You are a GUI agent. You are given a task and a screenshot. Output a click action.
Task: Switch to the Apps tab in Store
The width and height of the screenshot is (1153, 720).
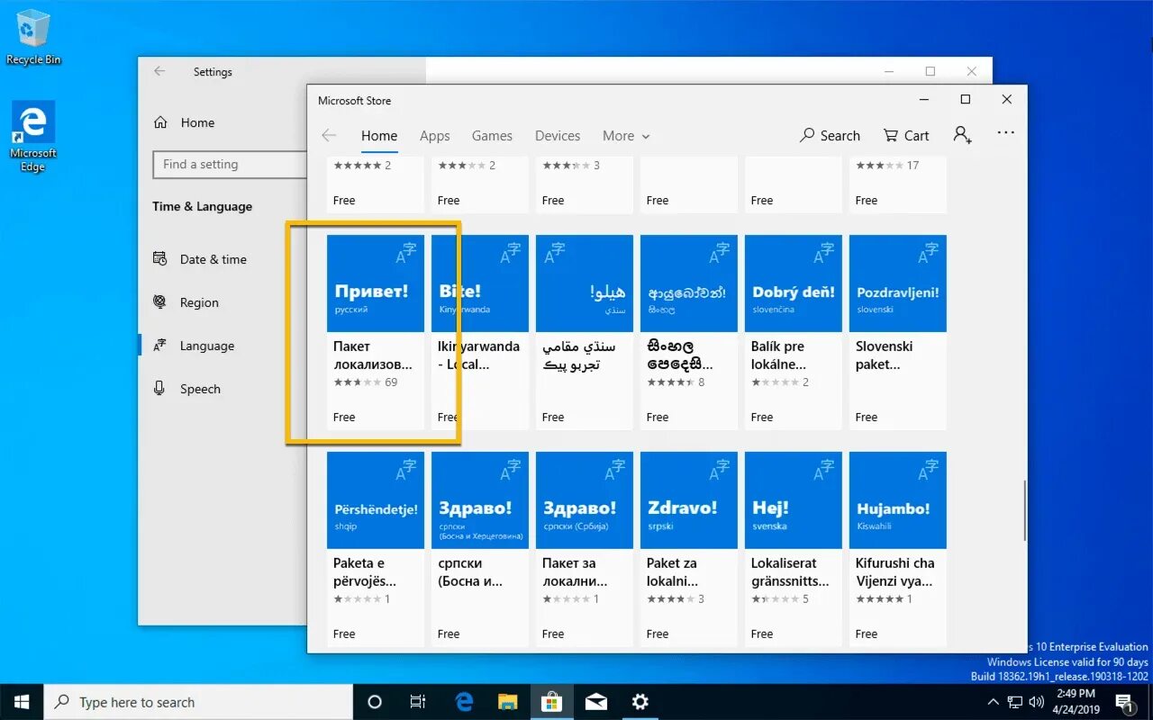[x=434, y=136]
